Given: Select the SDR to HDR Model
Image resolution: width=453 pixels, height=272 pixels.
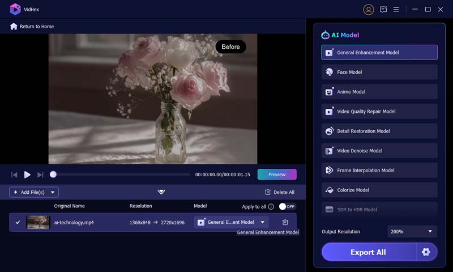Looking at the screenshot, I should pos(379,210).
